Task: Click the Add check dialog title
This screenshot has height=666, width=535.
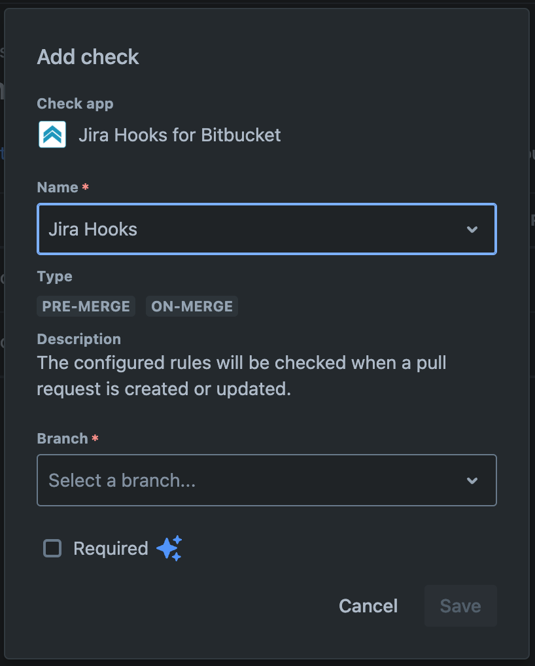Action: tap(88, 57)
